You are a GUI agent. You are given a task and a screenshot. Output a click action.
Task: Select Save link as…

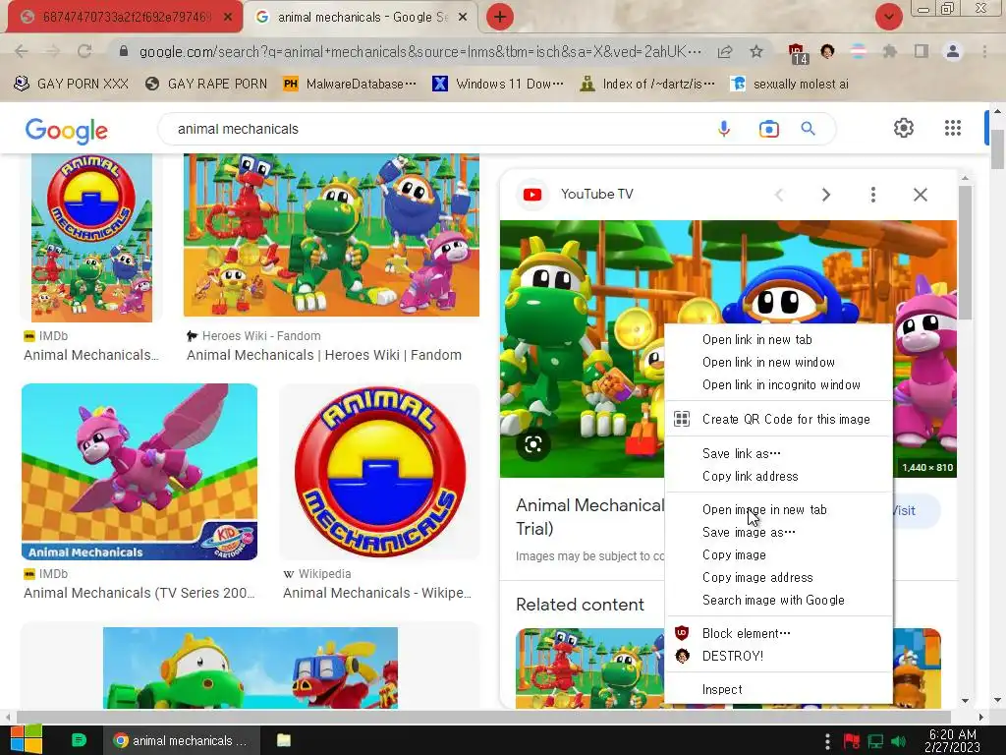pos(778,453)
